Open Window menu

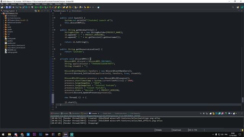tap(58, 4)
